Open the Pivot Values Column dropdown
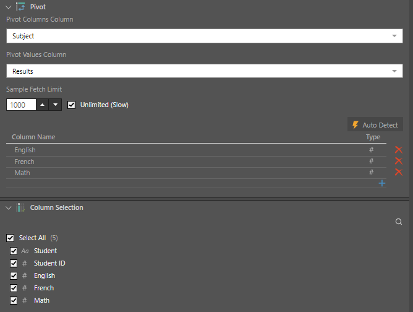The width and height of the screenshot is (413, 312). pos(394,72)
